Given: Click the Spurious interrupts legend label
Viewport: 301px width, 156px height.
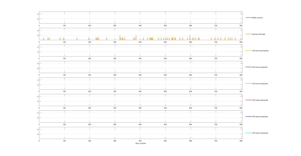Looking at the screenshot, I should pyautogui.click(x=258, y=34).
